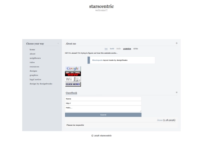Click the Time Travel Now banner
This screenshot has height=152, width=203.
[73, 74]
